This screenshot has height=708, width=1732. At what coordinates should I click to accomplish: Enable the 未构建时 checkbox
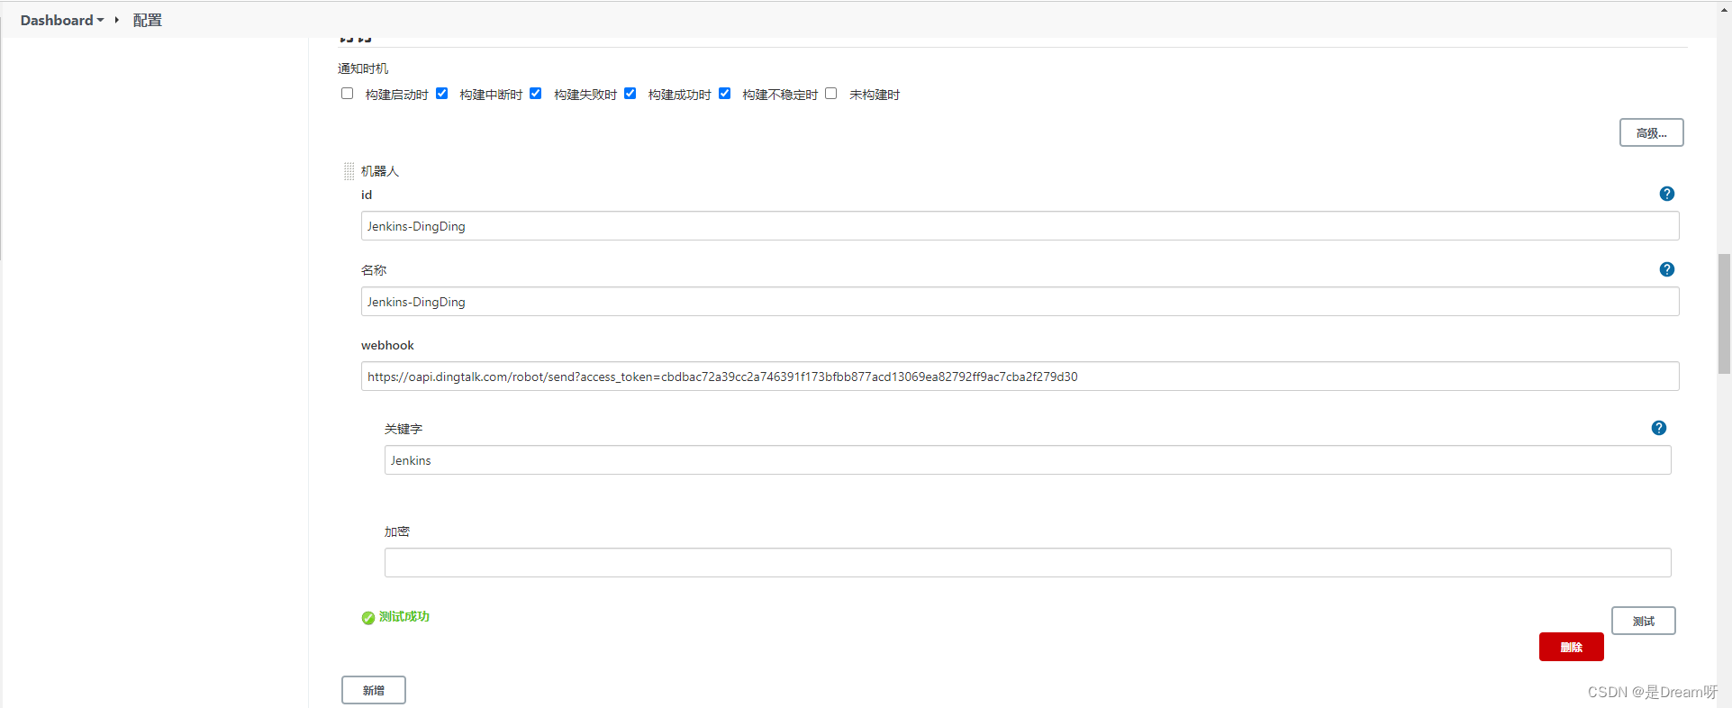coord(830,94)
